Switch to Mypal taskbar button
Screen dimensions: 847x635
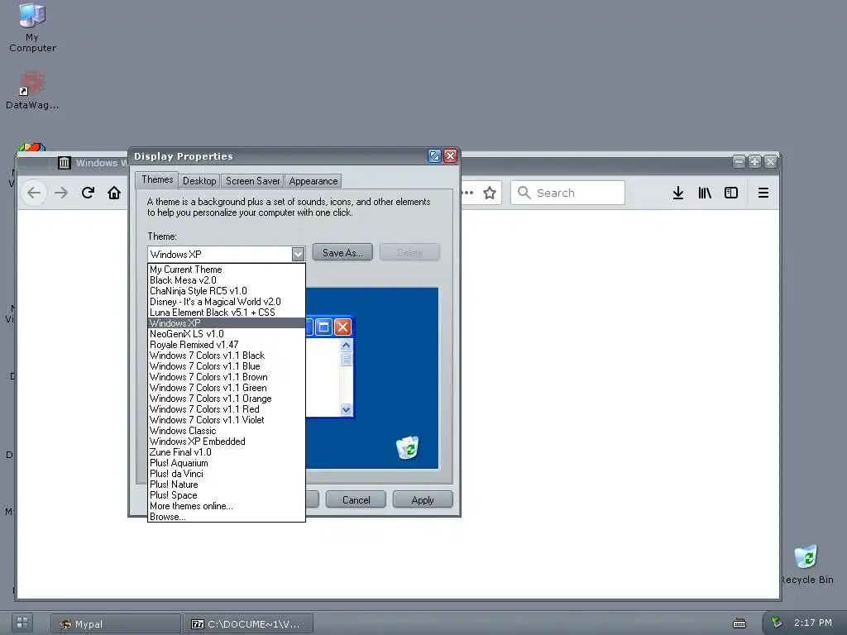click(116, 624)
